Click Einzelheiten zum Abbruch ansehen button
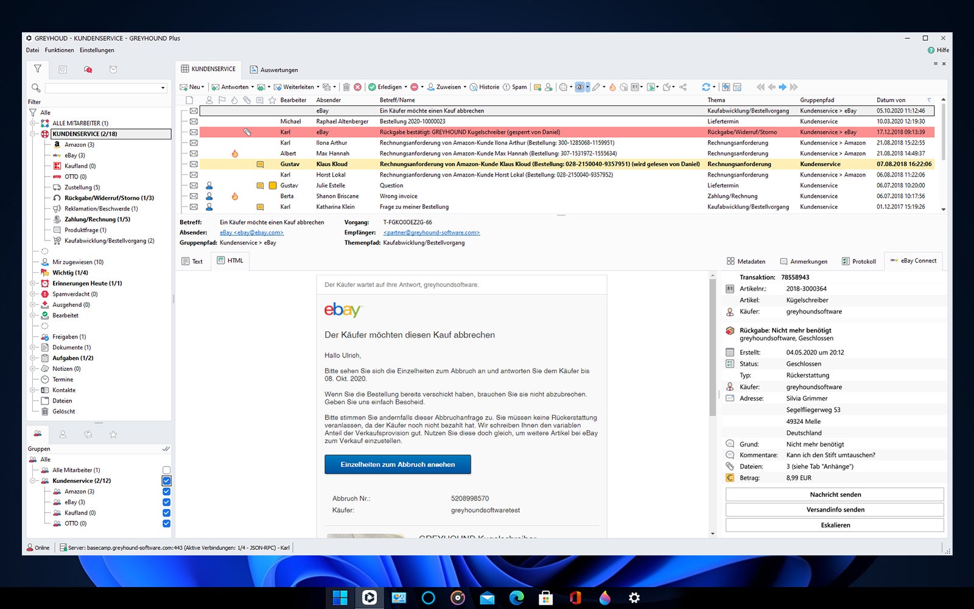The width and height of the screenshot is (974, 609). pyautogui.click(x=398, y=465)
